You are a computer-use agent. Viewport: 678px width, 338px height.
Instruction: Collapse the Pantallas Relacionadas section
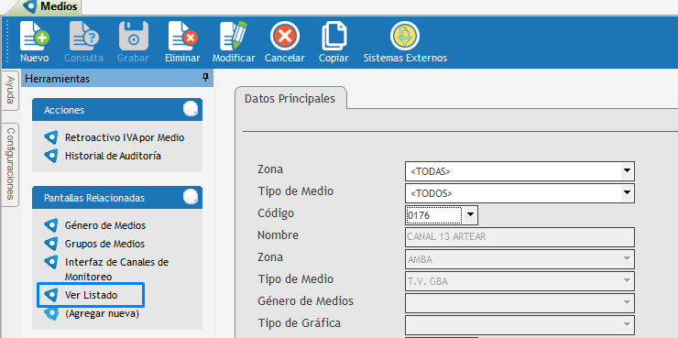click(191, 197)
